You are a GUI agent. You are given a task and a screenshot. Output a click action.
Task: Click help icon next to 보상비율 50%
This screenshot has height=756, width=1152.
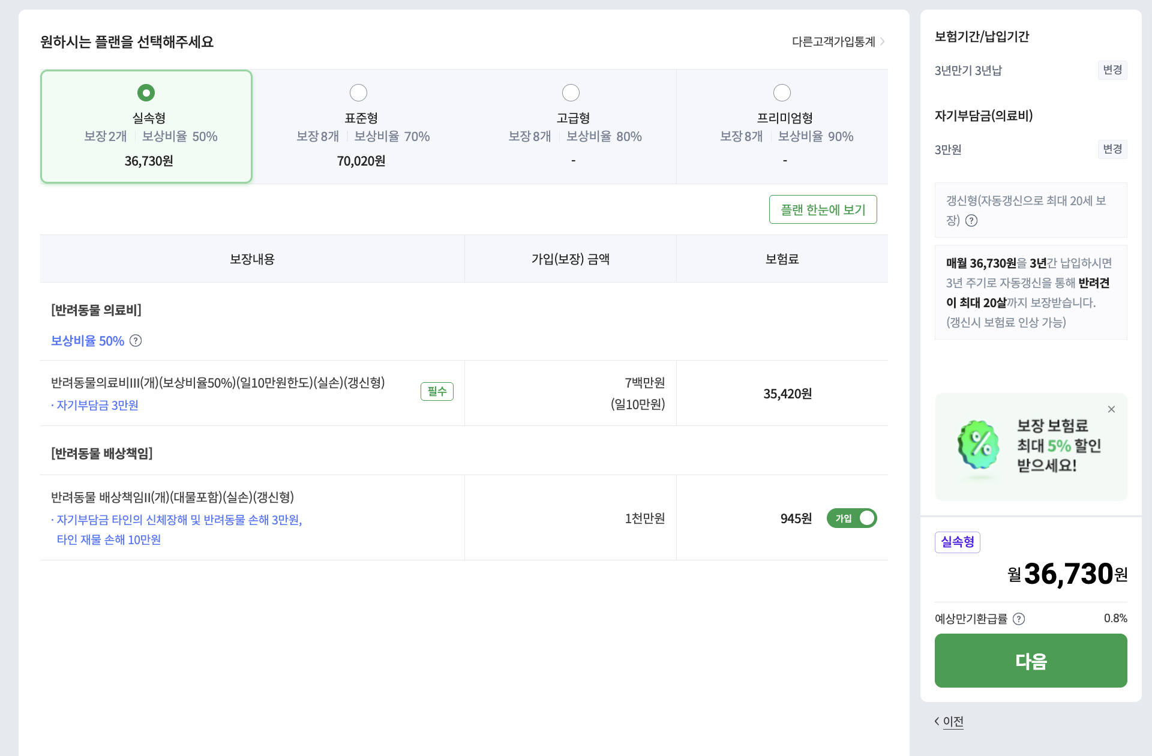pos(136,341)
